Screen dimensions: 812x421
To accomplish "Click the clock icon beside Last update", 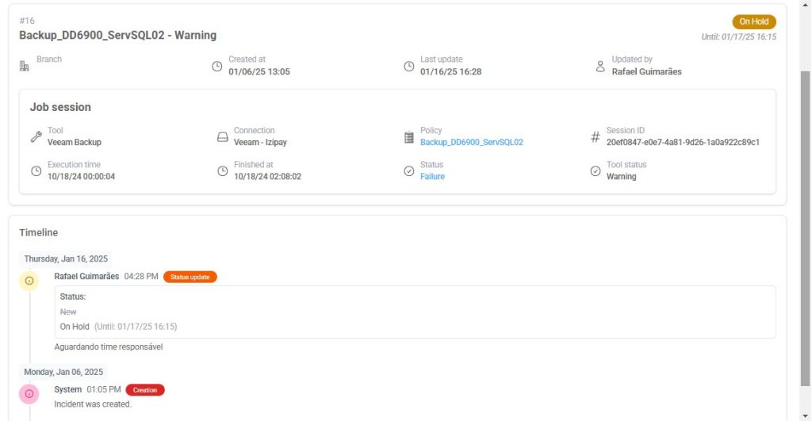I will tap(408, 66).
